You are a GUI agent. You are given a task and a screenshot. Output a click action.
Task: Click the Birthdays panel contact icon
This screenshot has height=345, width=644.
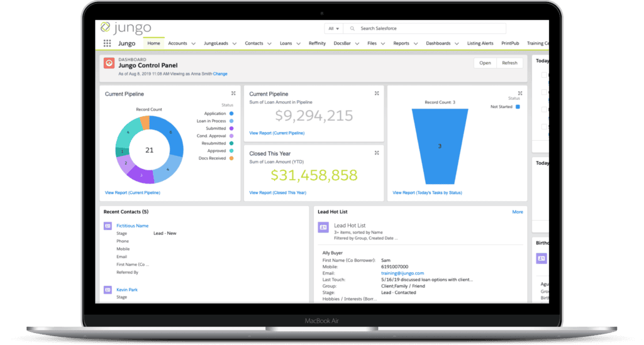[x=541, y=258]
